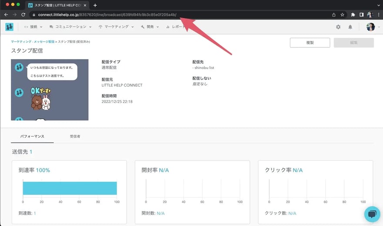Click the stamp message preview thumbnail
Viewport: 383px width, 226px height.
pyautogui.click(x=50, y=90)
